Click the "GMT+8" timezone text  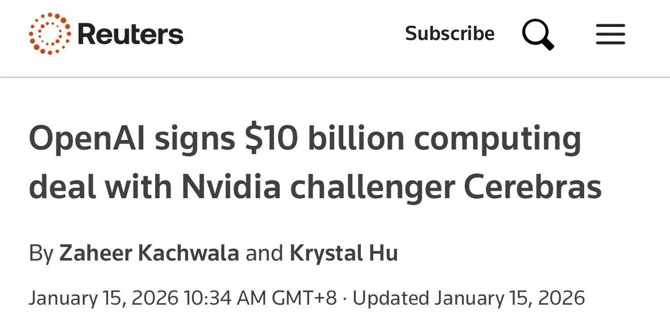[304, 298]
